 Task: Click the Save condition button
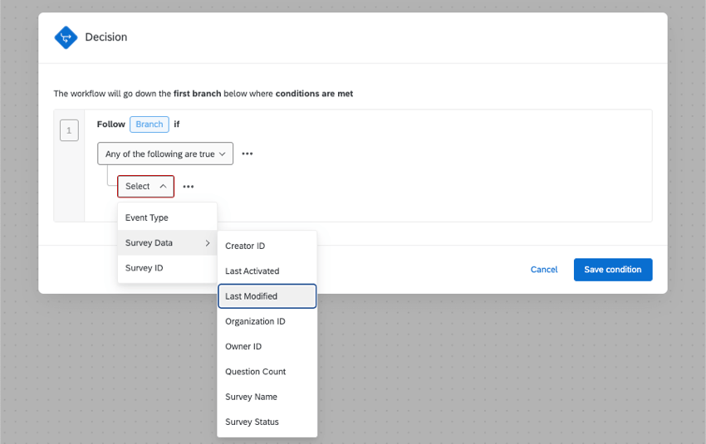tap(613, 270)
